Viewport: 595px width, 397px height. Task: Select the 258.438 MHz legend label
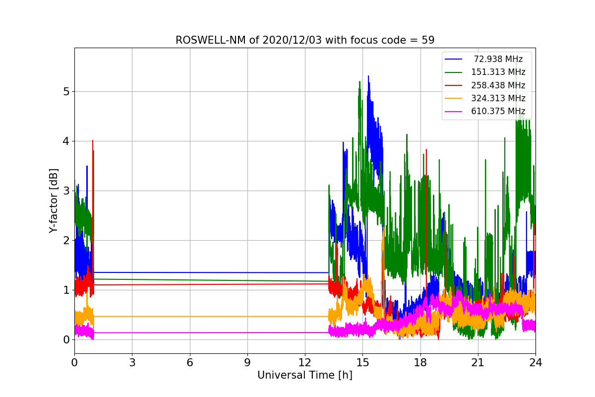tap(498, 85)
